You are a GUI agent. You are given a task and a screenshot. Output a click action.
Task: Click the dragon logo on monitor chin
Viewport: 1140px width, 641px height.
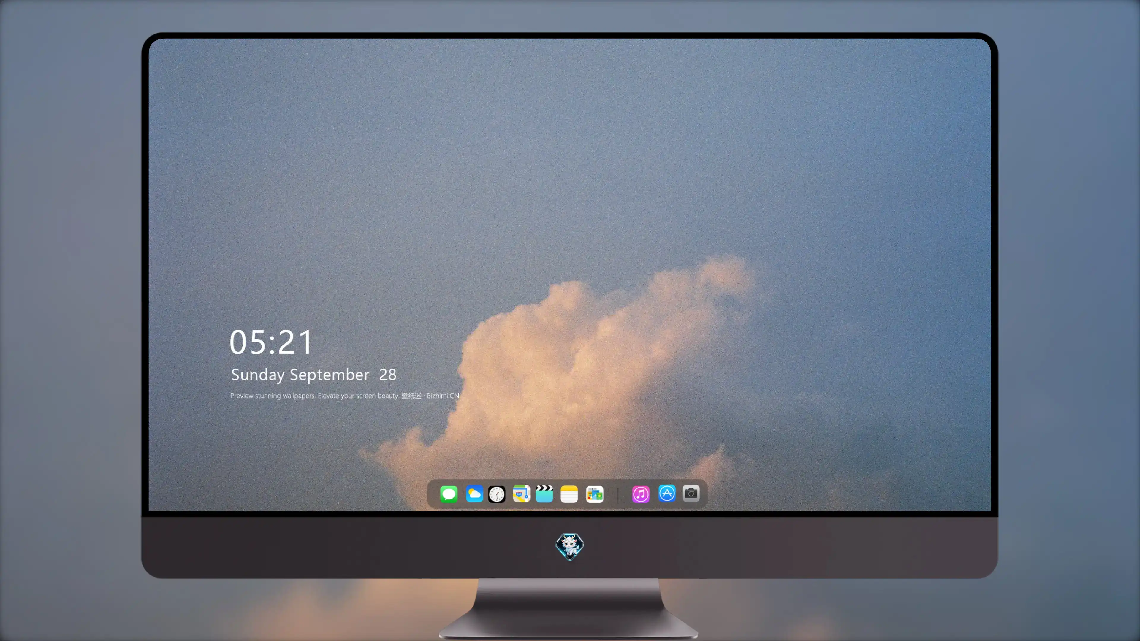pyautogui.click(x=570, y=546)
